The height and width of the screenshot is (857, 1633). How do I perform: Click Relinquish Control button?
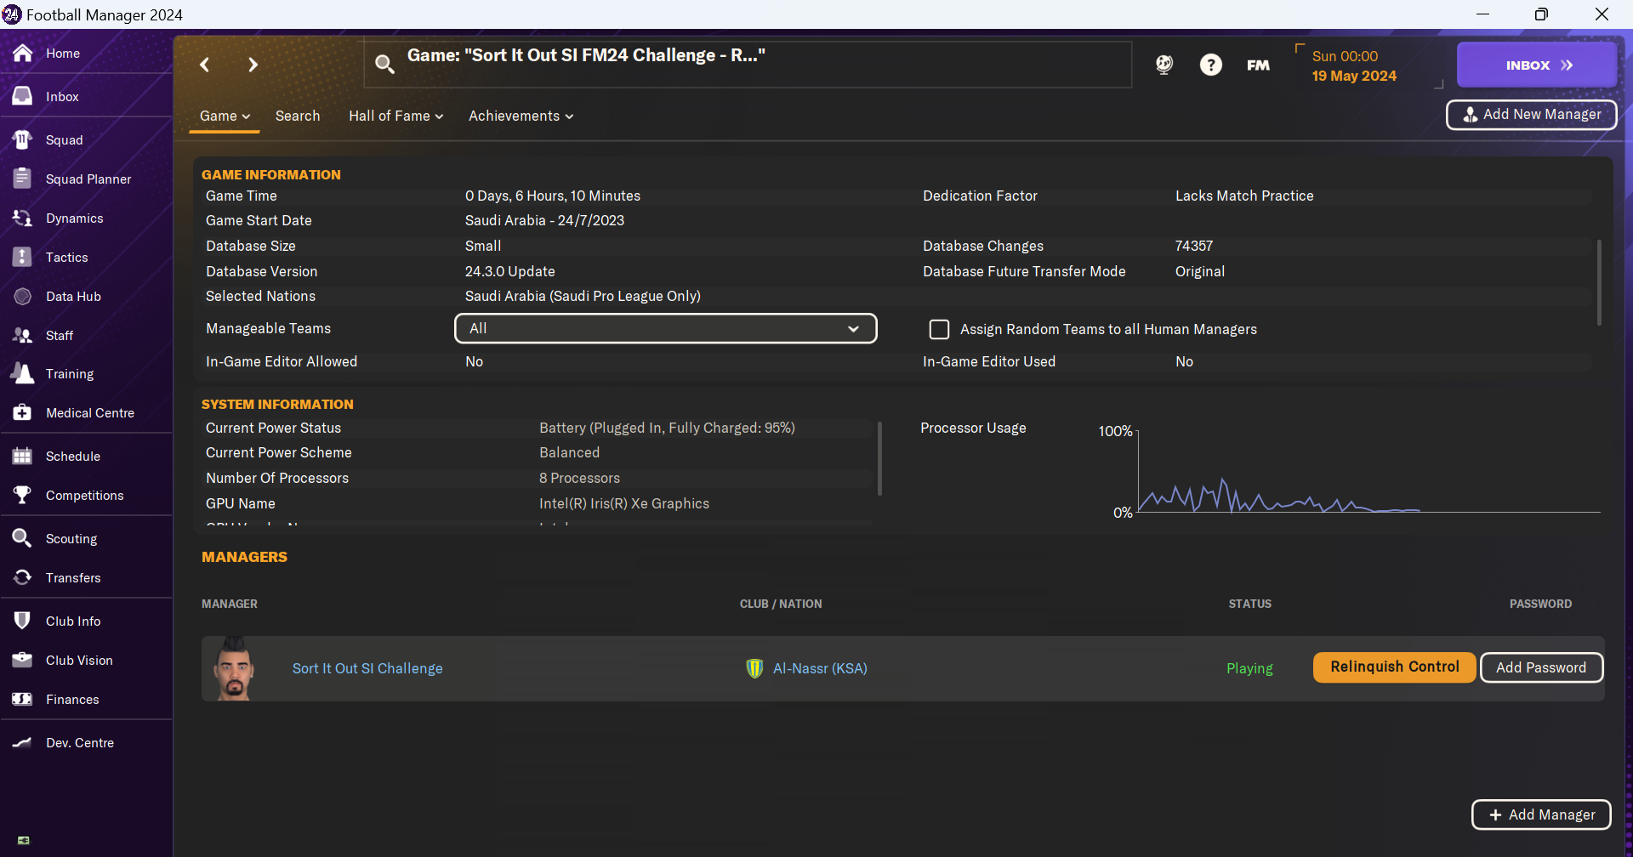[x=1395, y=667]
